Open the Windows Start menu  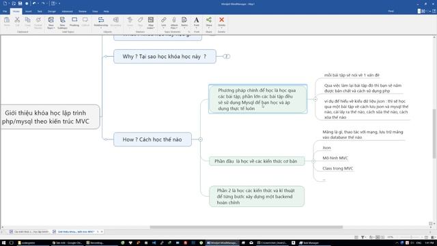pyautogui.click(x=3, y=243)
